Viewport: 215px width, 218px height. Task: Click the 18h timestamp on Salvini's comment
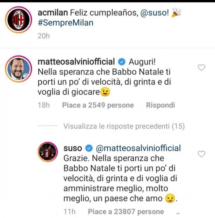point(44,105)
